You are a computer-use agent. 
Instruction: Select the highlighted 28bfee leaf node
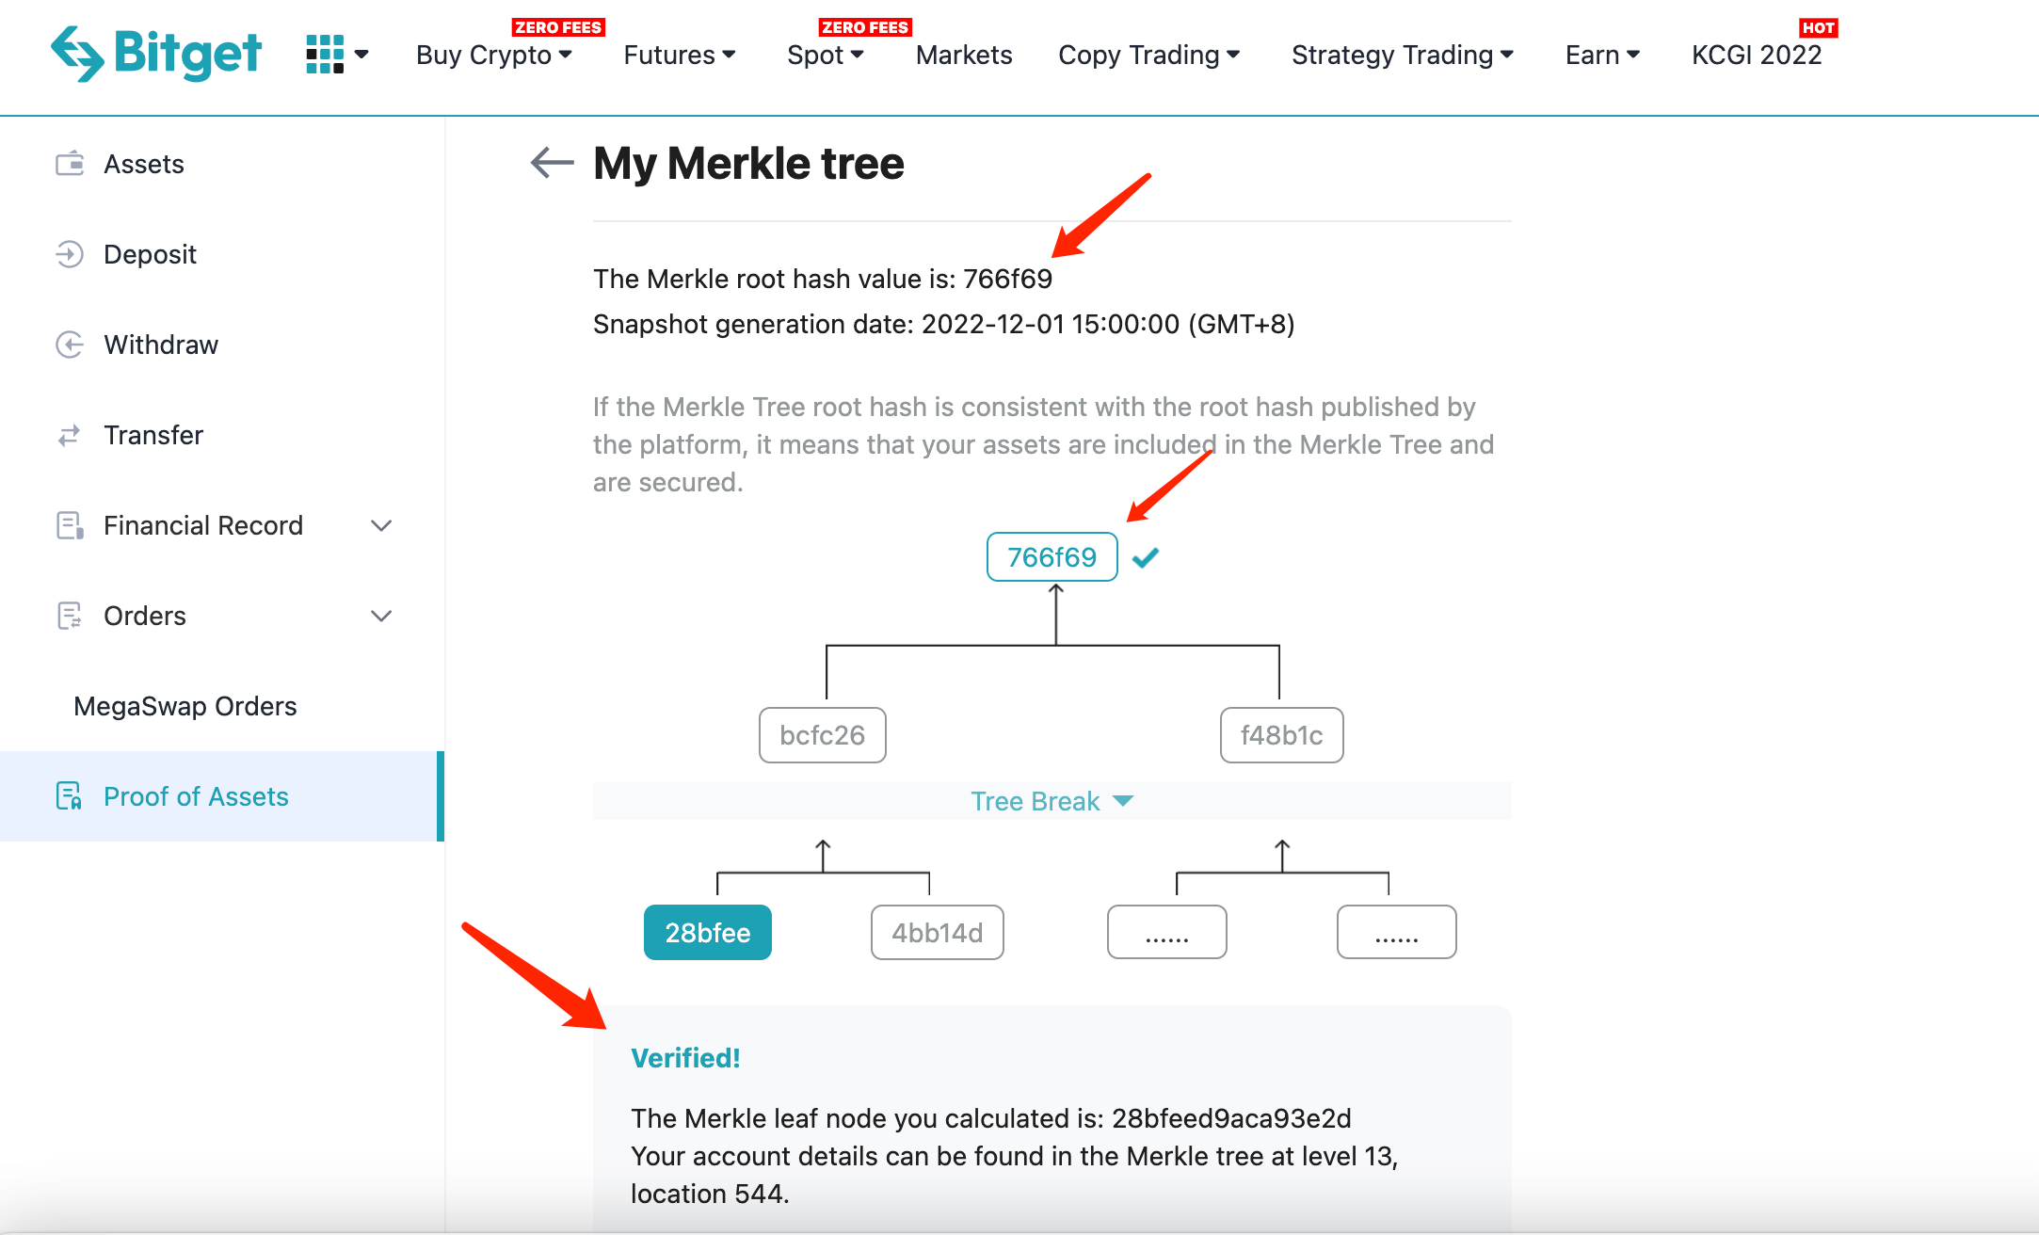tap(708, 933)
